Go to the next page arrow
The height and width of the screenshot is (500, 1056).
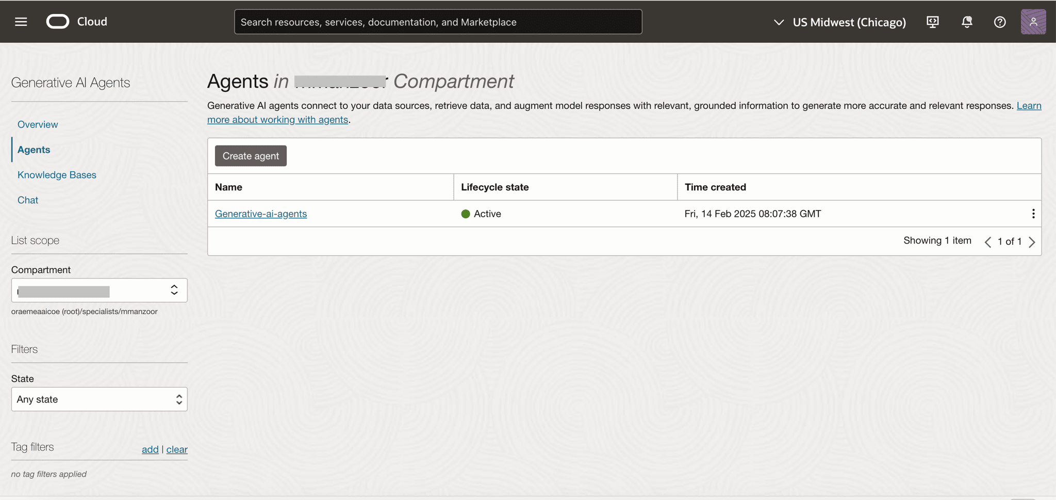pyautogui.click(x=1032, y=241)
